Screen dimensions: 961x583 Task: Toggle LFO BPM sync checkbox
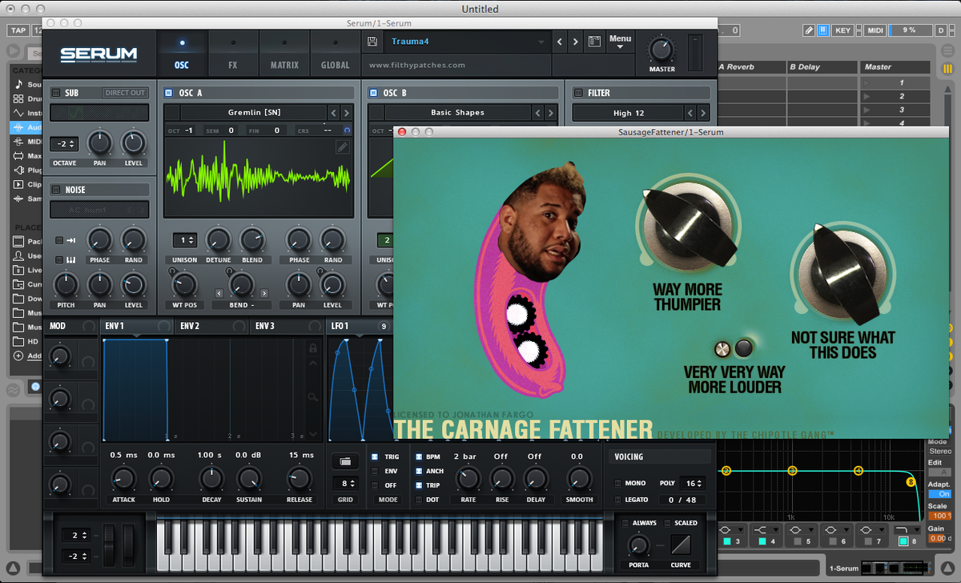418,456
